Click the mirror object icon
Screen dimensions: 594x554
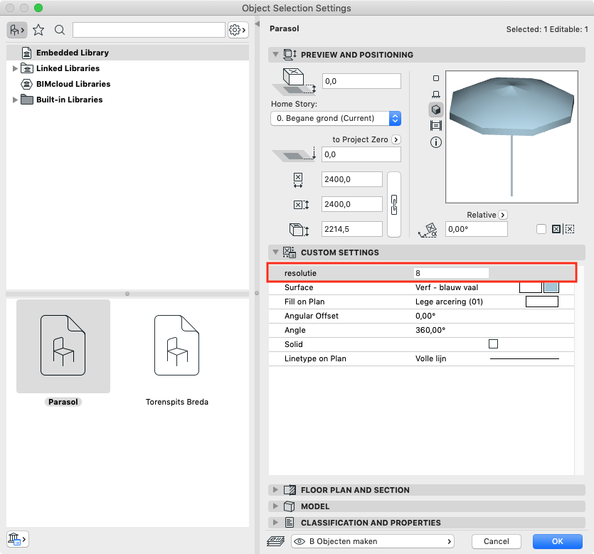[x=556, y=229]
